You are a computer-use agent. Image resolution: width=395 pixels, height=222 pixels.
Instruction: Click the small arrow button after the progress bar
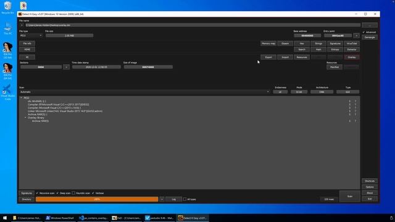pyautogui.click(x=162, y=199)
